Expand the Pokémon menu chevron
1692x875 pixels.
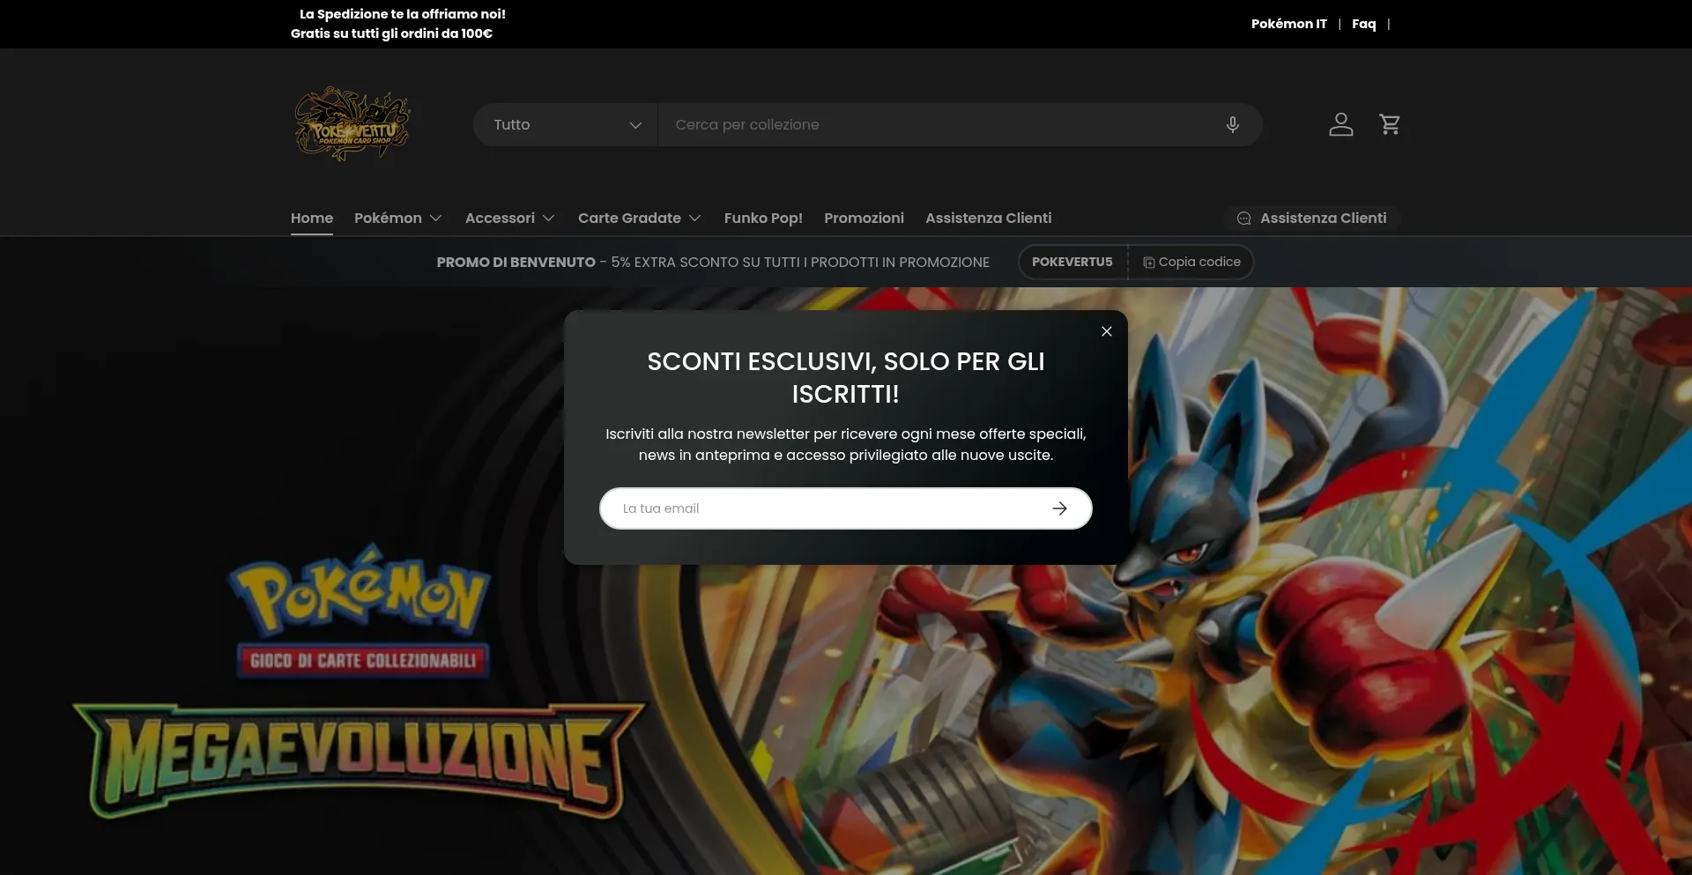[x=436, y=219]
